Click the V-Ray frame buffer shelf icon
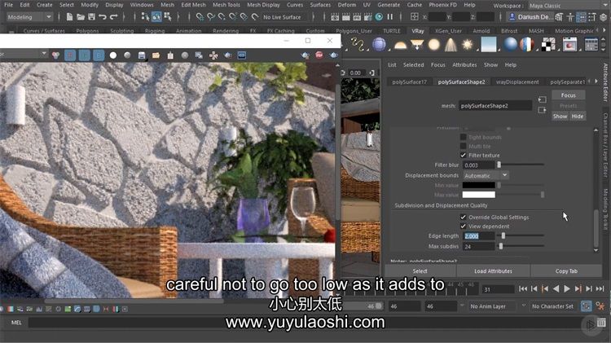 pyautogui.click(x=569, y=45)
